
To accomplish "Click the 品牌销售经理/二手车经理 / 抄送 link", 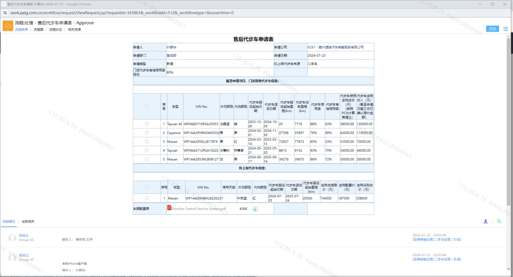I will [436, 239].
